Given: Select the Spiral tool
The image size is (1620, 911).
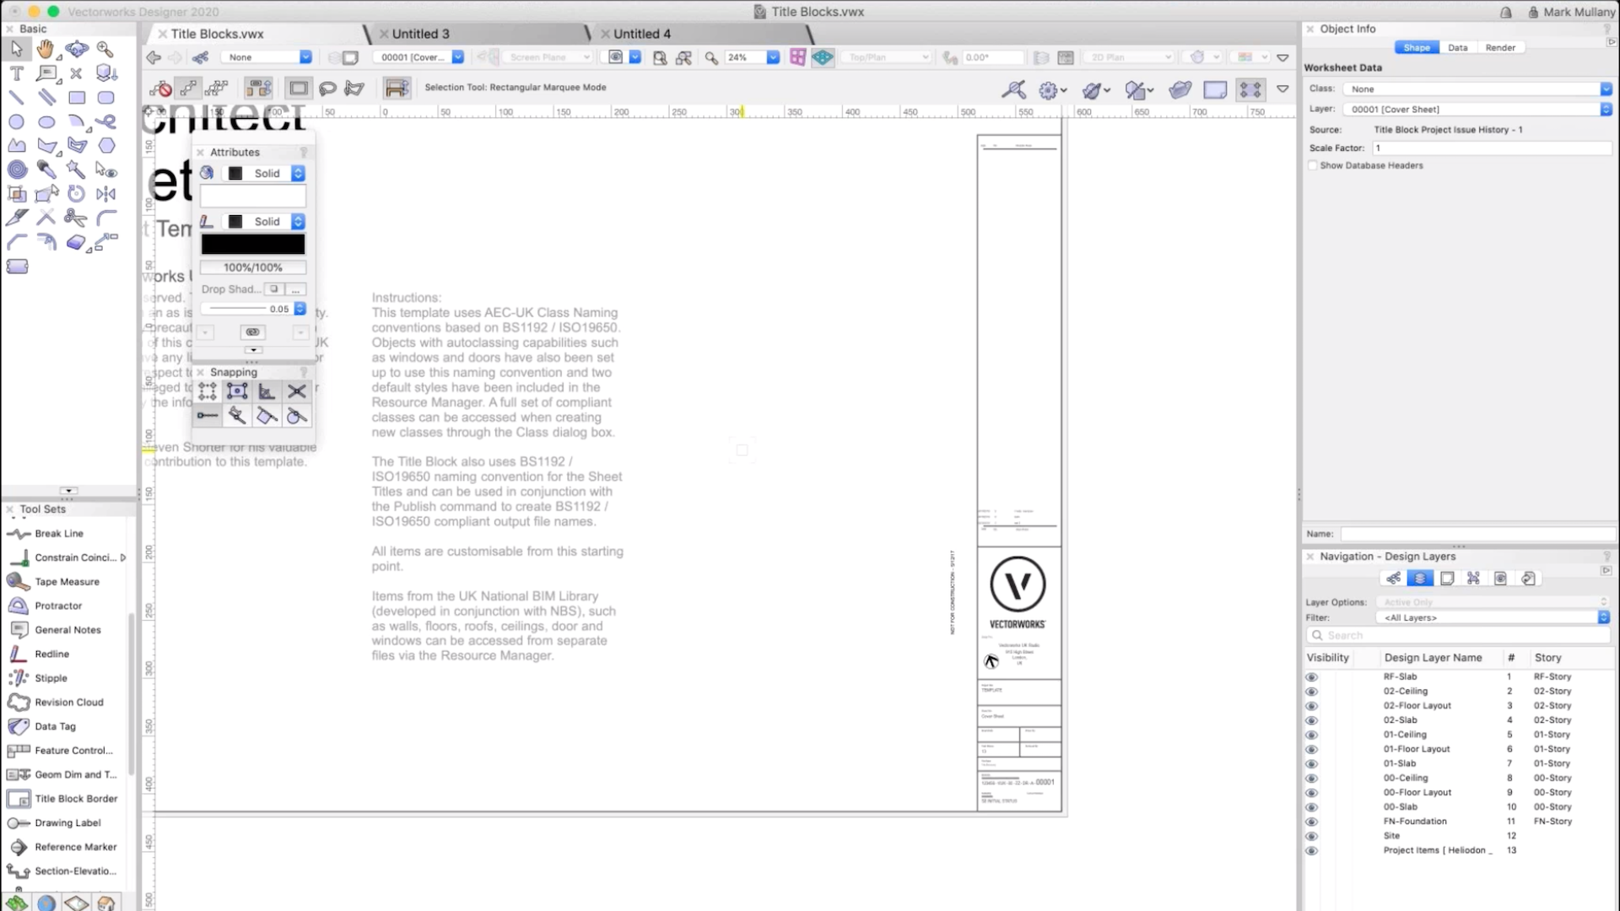Looking at the screenshot, I should 16,170.
